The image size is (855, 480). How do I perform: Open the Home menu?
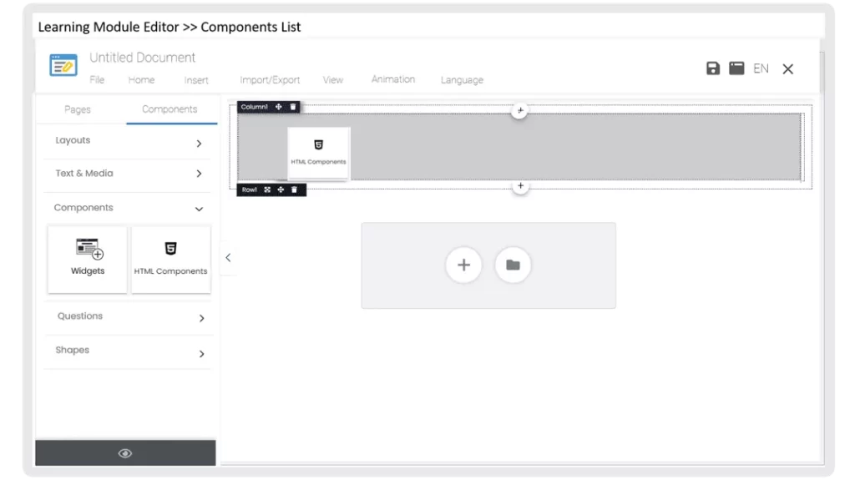click(141, 79)
